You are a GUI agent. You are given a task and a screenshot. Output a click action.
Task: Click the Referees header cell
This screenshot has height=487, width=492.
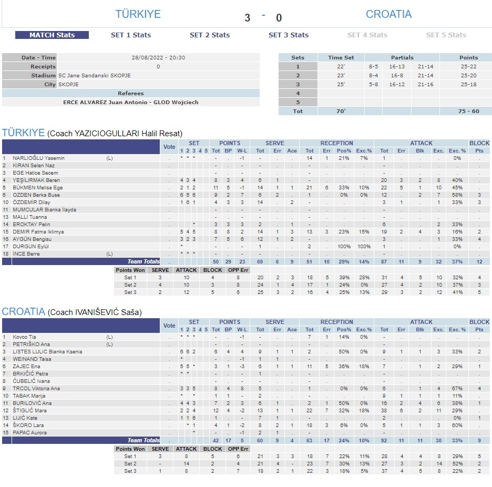[x=131, y=94]
